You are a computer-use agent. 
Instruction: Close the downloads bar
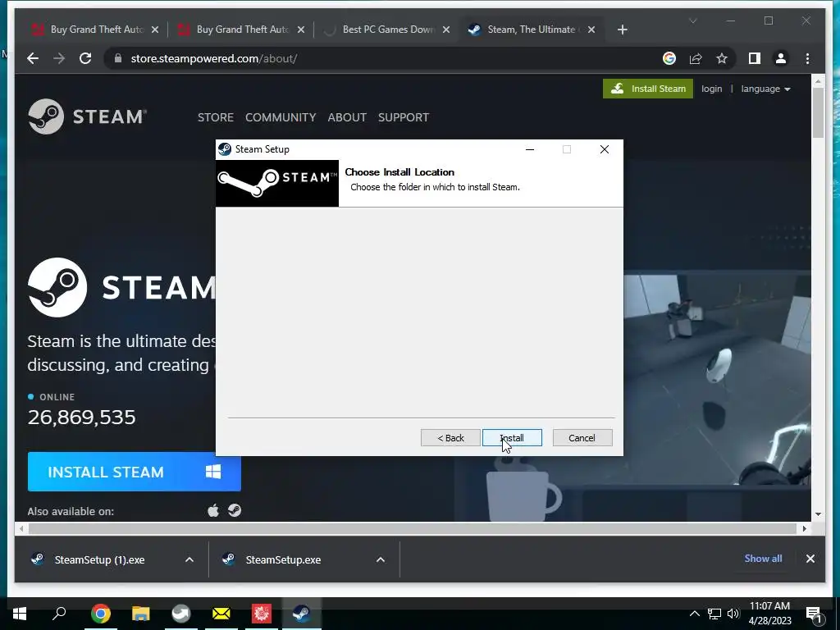[x=810, y=559]
